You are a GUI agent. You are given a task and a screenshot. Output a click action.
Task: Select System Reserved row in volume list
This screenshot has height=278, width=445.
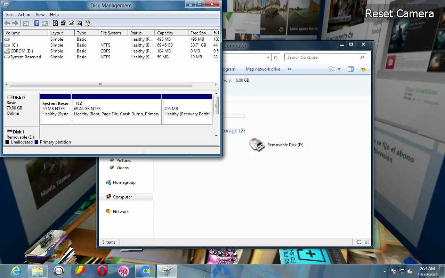point(111,57)
